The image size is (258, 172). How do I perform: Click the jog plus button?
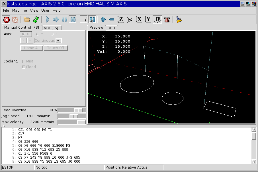pyautogui.click(x=30, y=41)
